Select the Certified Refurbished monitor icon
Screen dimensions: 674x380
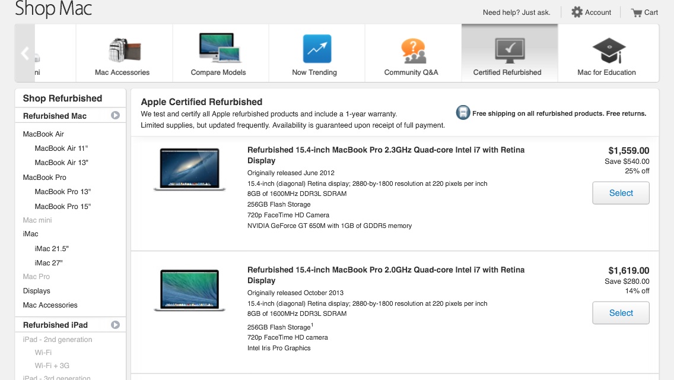[510, 50]
